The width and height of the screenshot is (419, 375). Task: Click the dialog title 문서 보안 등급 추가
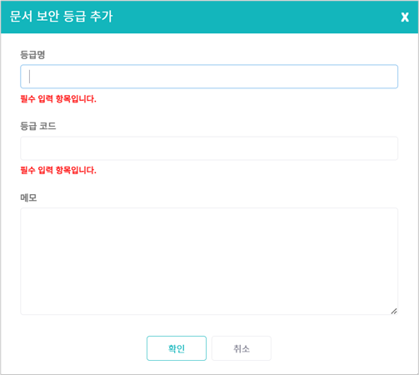61,17
